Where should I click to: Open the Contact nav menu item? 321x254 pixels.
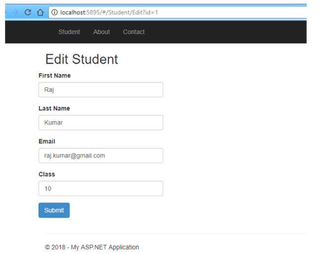click(134, 32)
